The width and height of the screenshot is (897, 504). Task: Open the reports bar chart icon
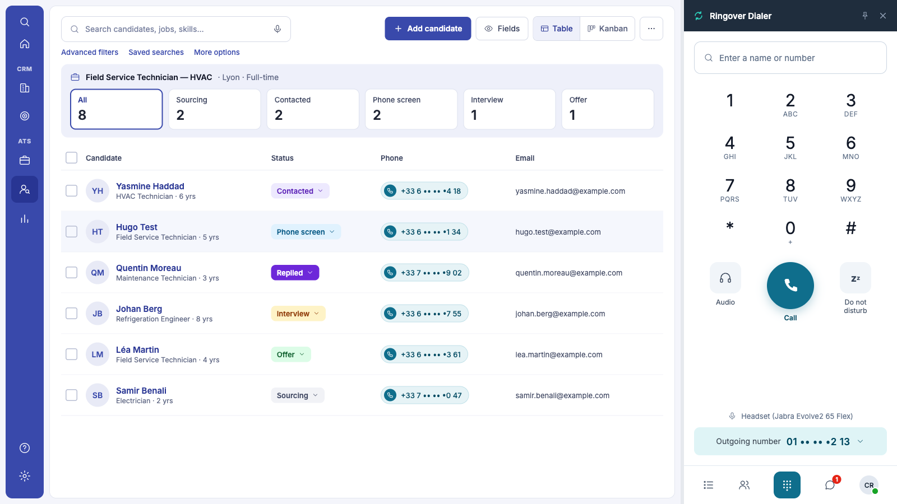coord(25,219)
